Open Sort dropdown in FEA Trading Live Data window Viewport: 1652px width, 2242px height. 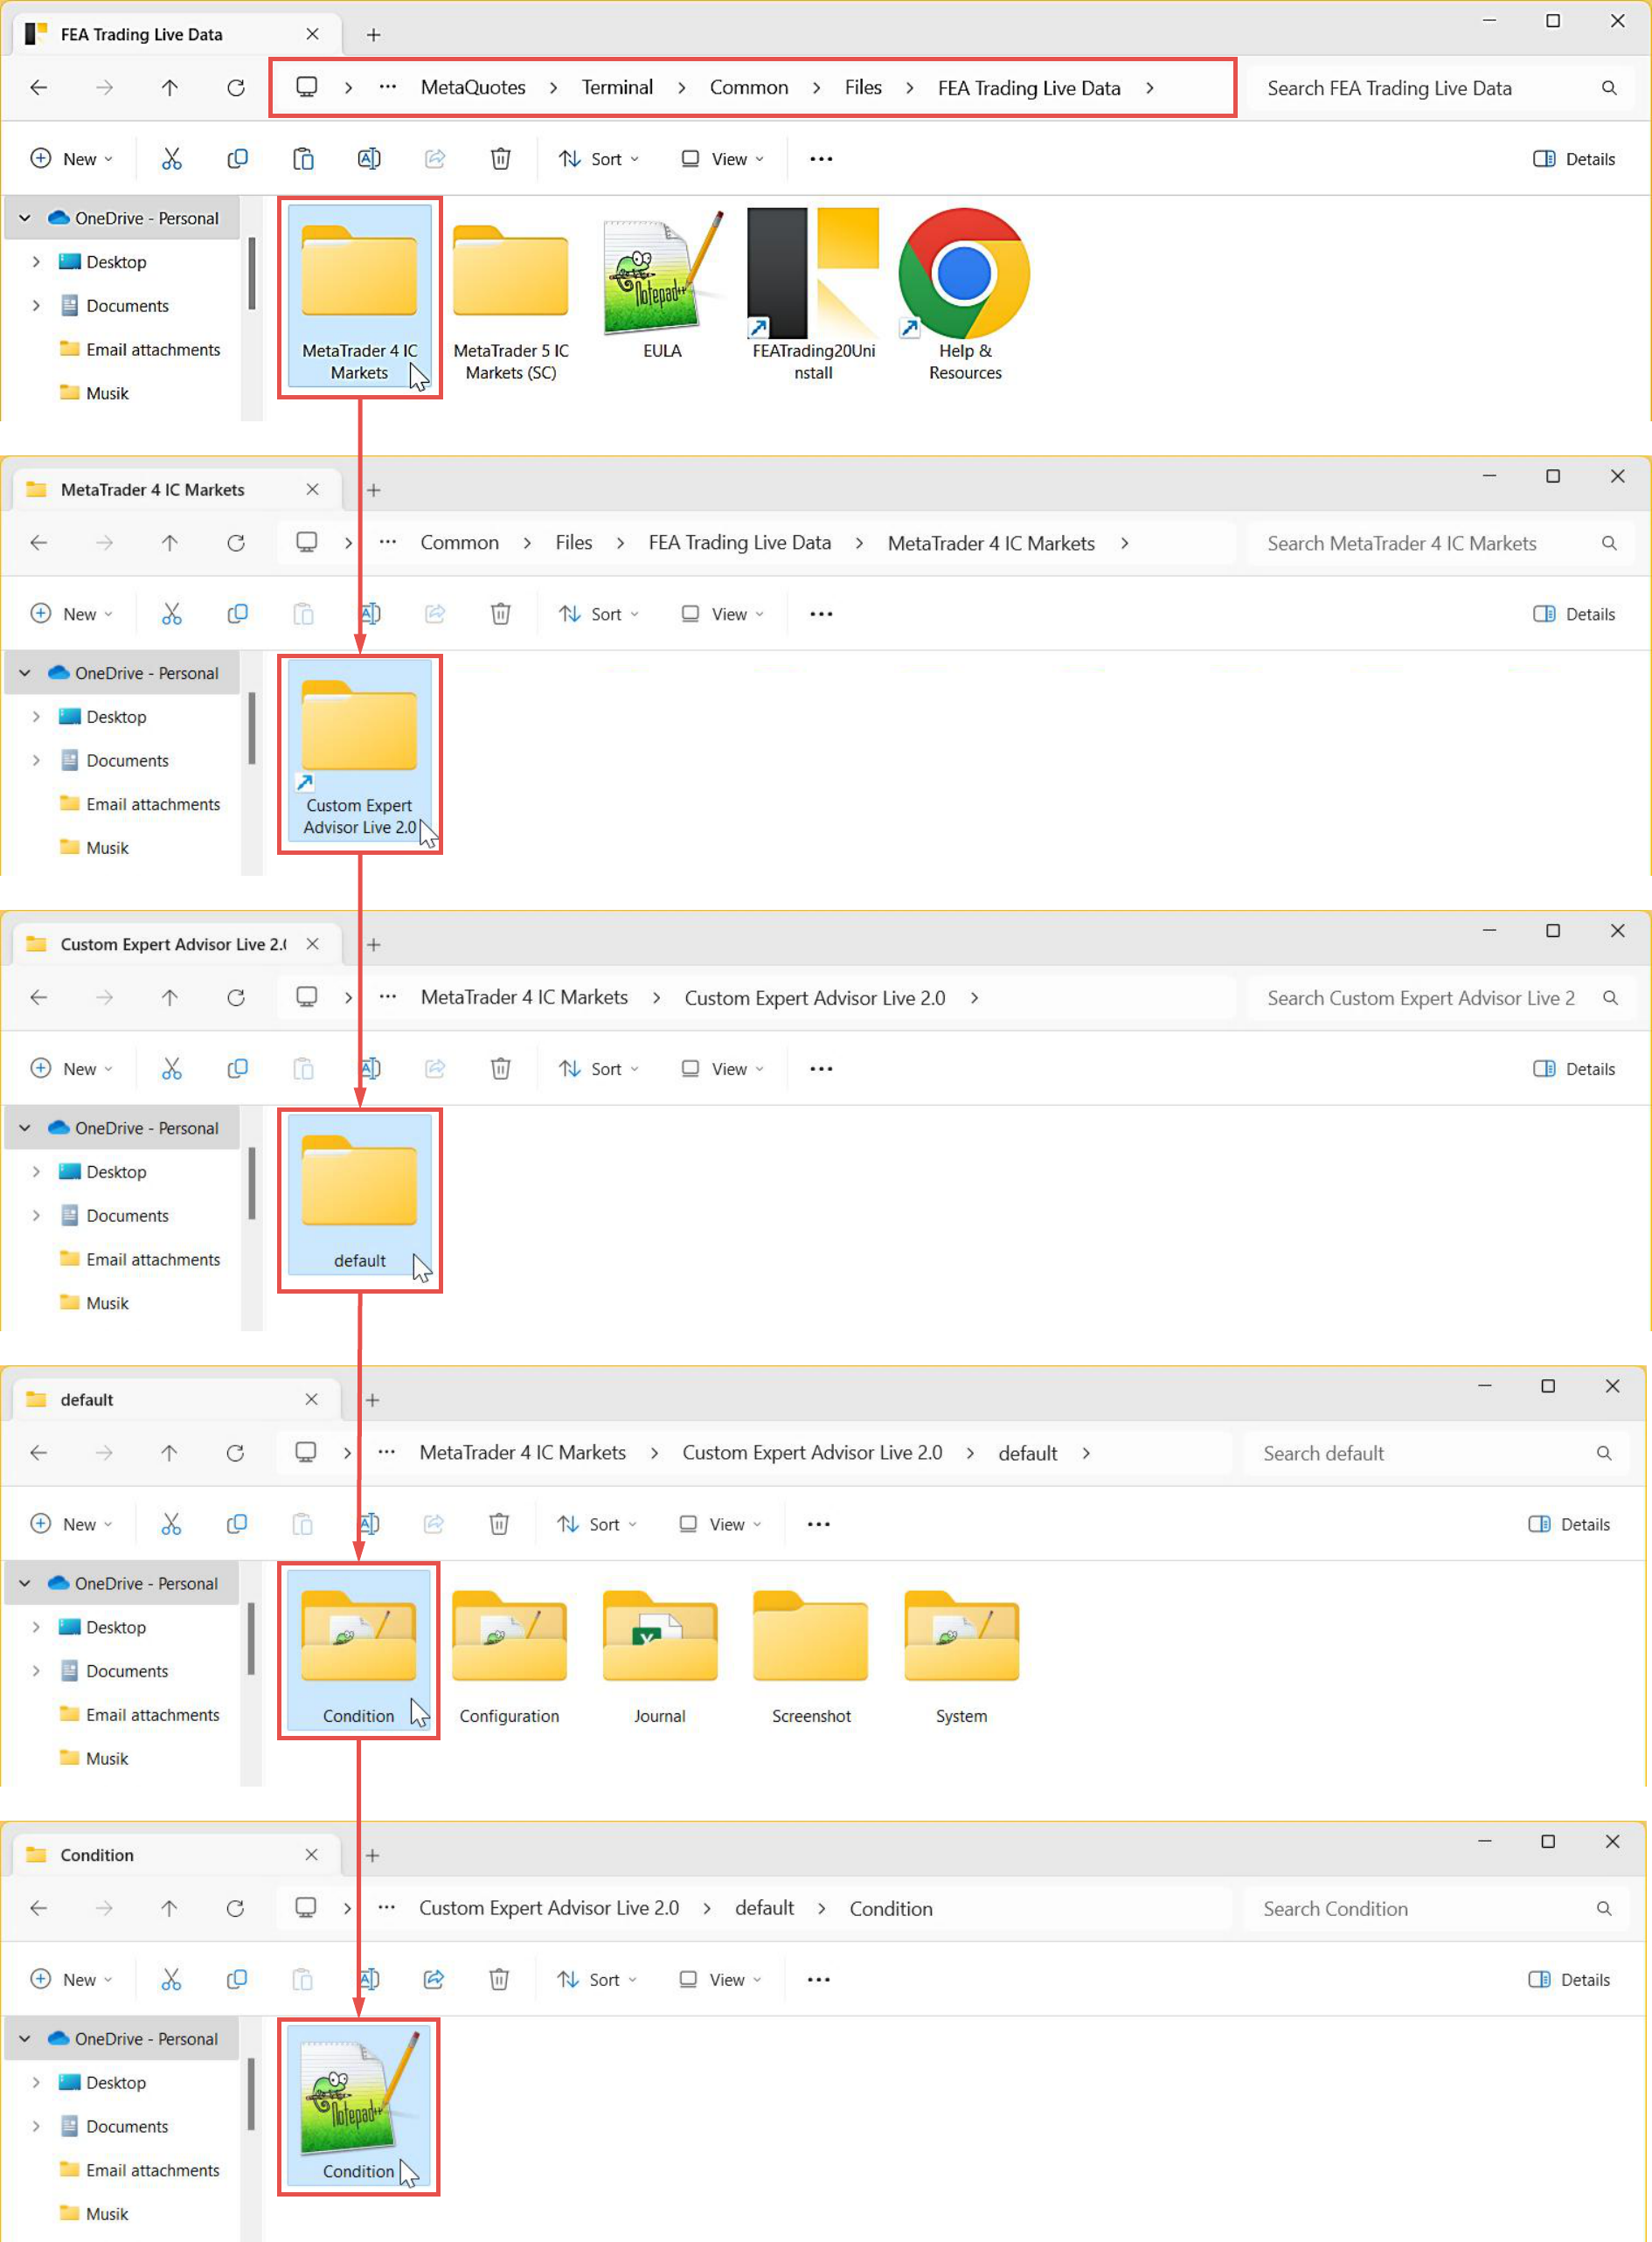(599, 159)
